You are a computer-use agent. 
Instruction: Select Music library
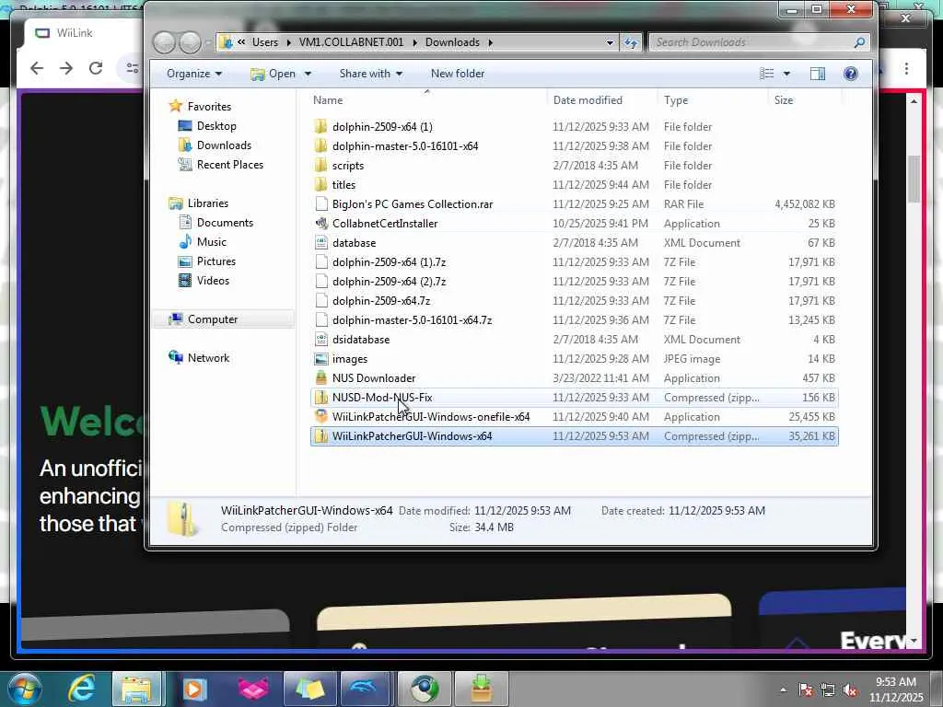[x=211, y=242]
